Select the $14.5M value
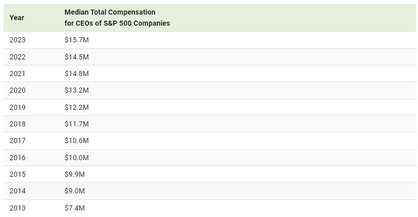The image size is (418, 217). tap(76, 57)
